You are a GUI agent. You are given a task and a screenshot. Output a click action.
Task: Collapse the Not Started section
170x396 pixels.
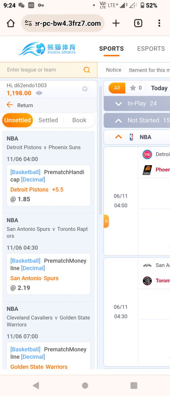click(137, 120)
